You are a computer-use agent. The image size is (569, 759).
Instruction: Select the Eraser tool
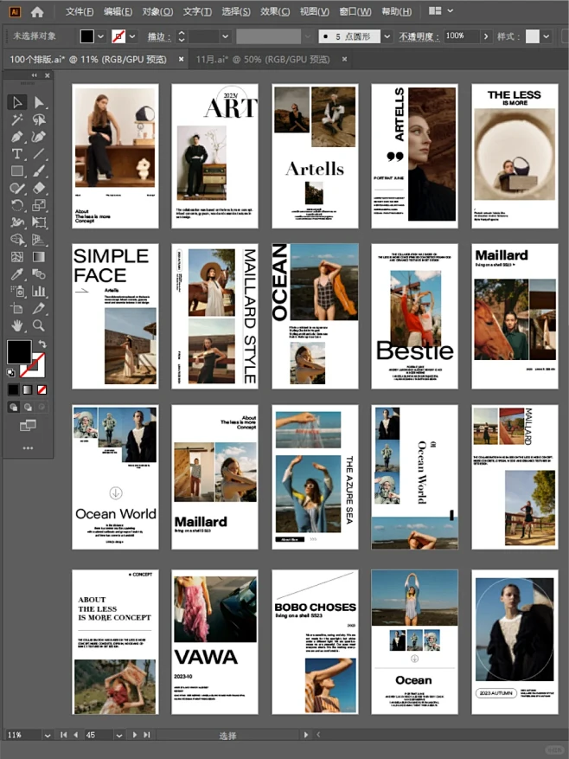coord(39,189)
